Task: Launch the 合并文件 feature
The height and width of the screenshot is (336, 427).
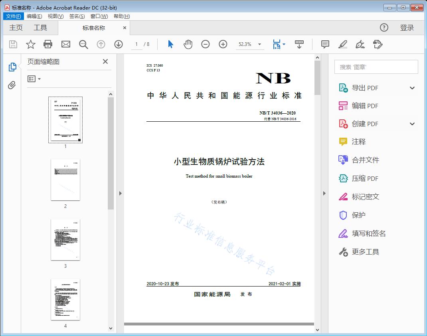Action: point(364,160)
